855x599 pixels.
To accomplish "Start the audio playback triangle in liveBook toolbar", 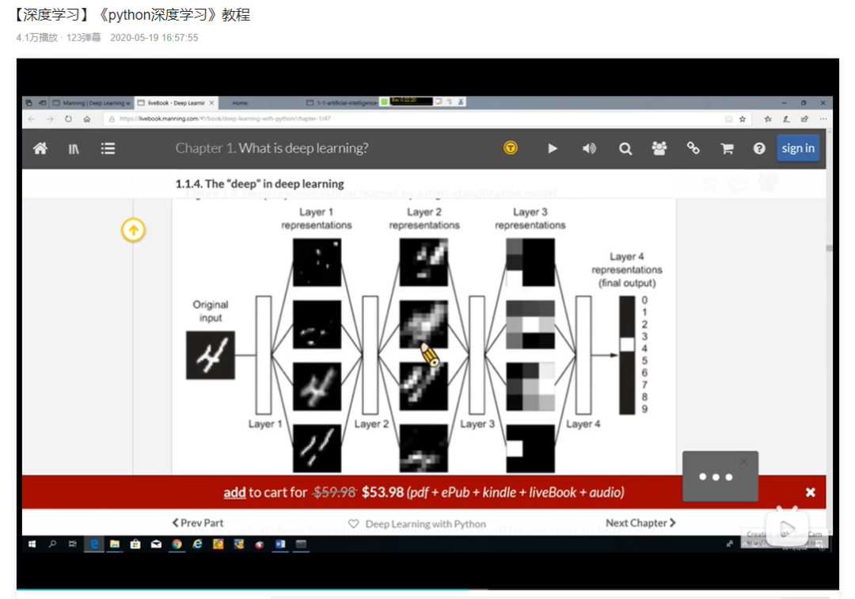I will 553,148.
